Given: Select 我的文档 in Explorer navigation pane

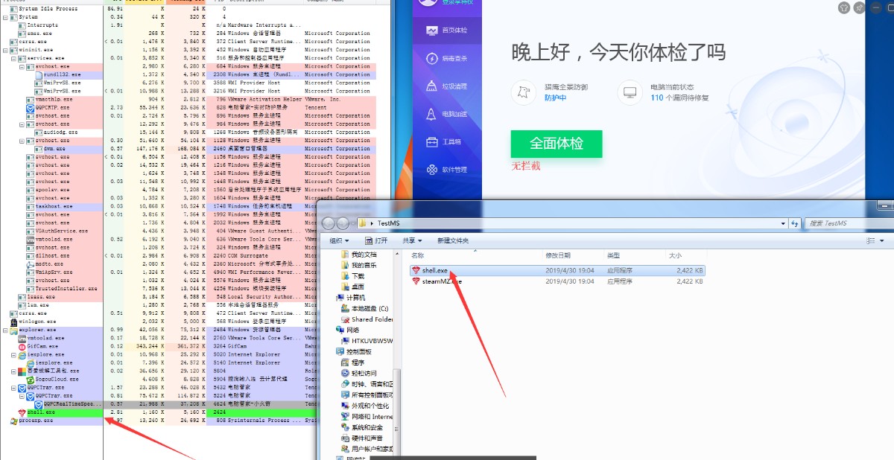Looking at the screenshot, I should tap(358, 255).
